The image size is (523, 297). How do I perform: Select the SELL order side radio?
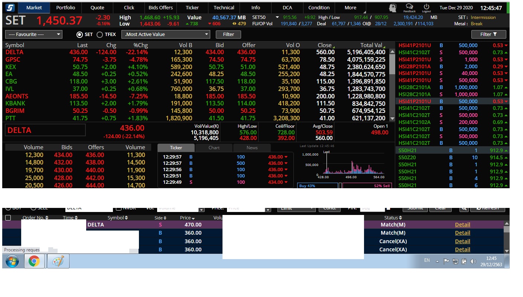pyautogui.click(x=34, y=208)
